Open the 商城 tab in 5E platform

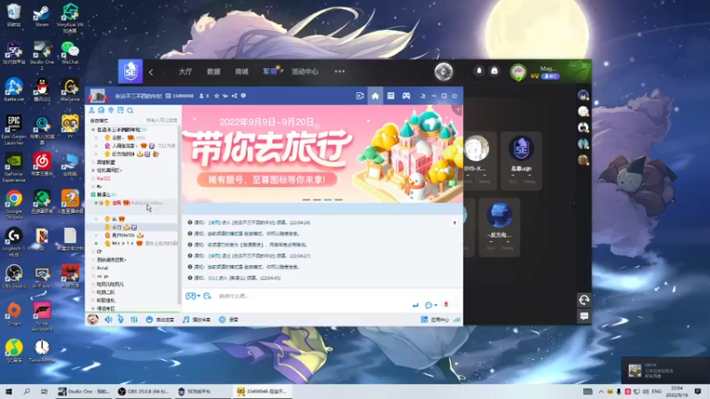pyautogui.click(x=241, y=72)
